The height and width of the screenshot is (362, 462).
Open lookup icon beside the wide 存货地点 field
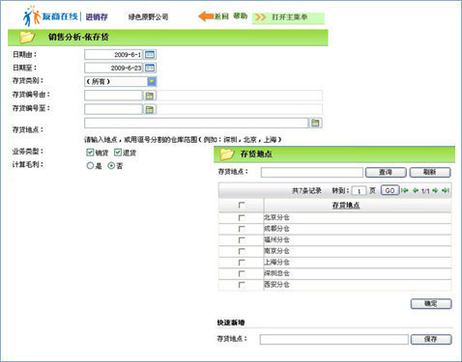coord(315,123)
